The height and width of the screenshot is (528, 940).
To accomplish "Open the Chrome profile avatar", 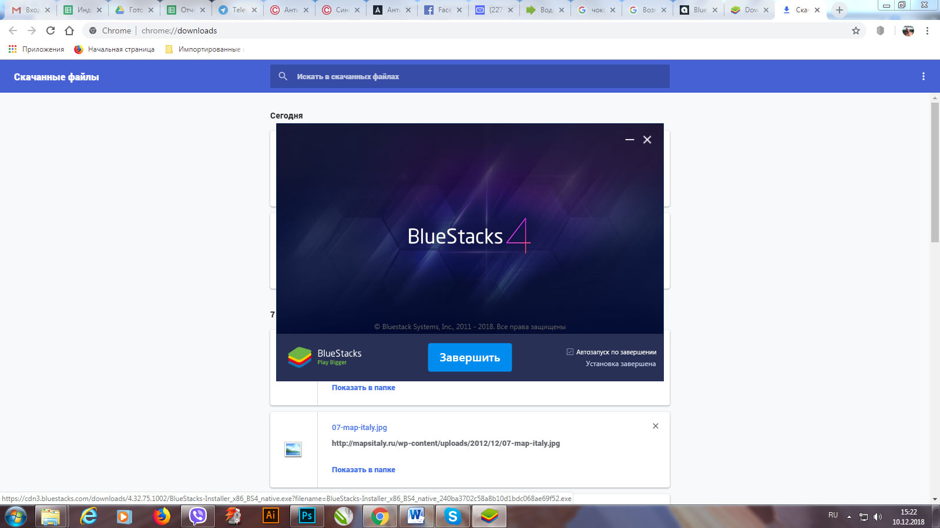I will click(x=908, y=31).
